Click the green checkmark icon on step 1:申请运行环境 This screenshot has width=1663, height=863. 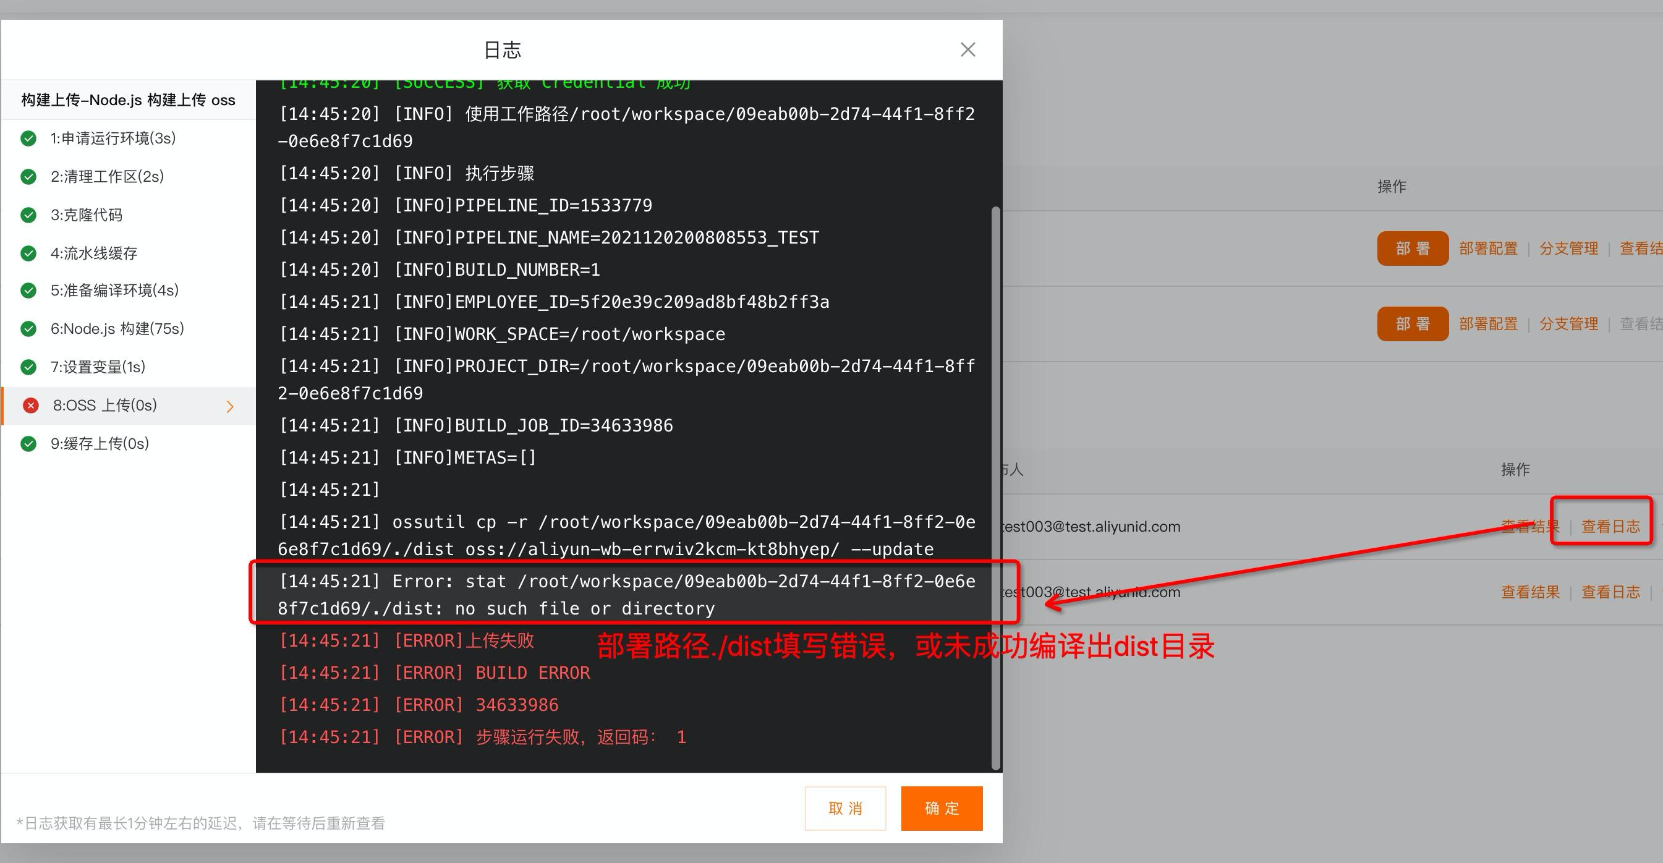tap(29, 138)
